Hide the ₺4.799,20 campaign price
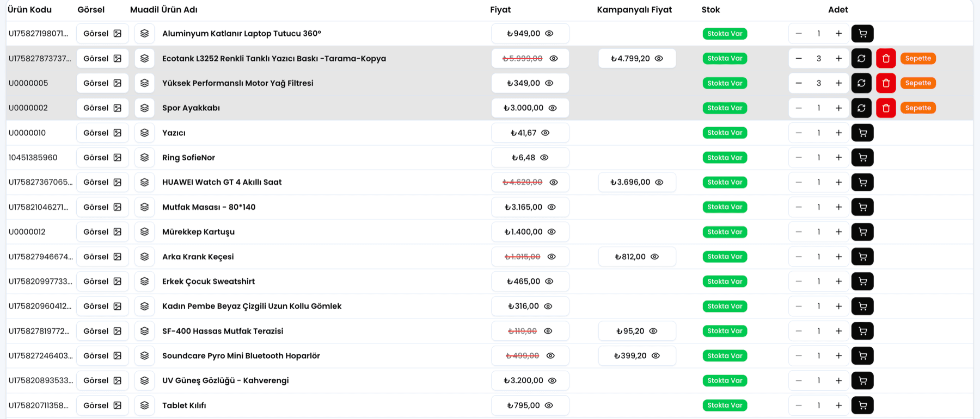The image size is (980, 419). click(659, 59)
